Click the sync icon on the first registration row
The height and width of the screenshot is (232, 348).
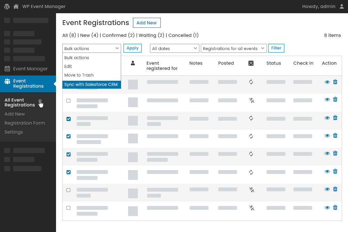point(251,82)
